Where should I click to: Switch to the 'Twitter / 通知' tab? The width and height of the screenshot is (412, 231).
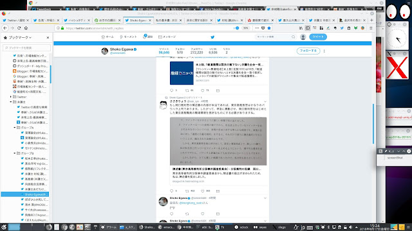click(x=16, y=20)
